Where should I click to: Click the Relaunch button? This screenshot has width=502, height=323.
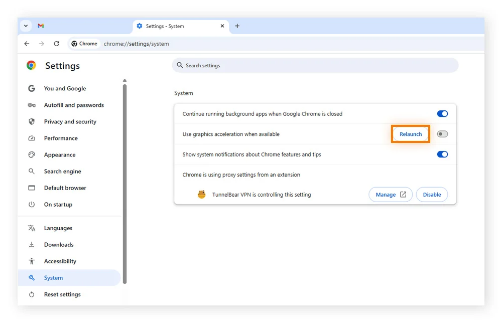click(411, 134)
